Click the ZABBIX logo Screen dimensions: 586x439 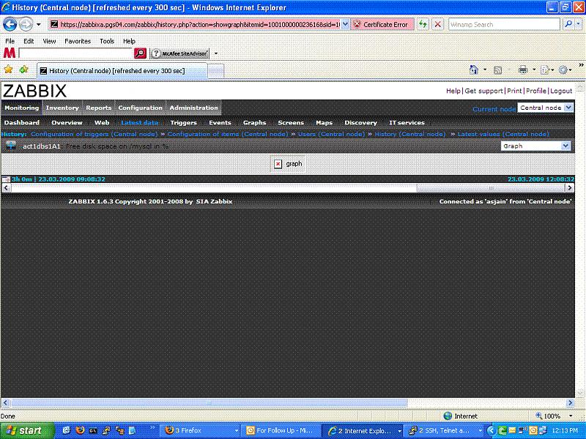click(34, 91)
